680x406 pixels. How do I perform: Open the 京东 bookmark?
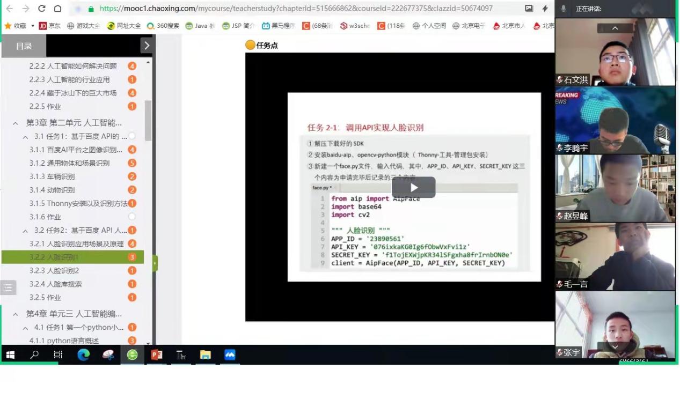[50, 26]
